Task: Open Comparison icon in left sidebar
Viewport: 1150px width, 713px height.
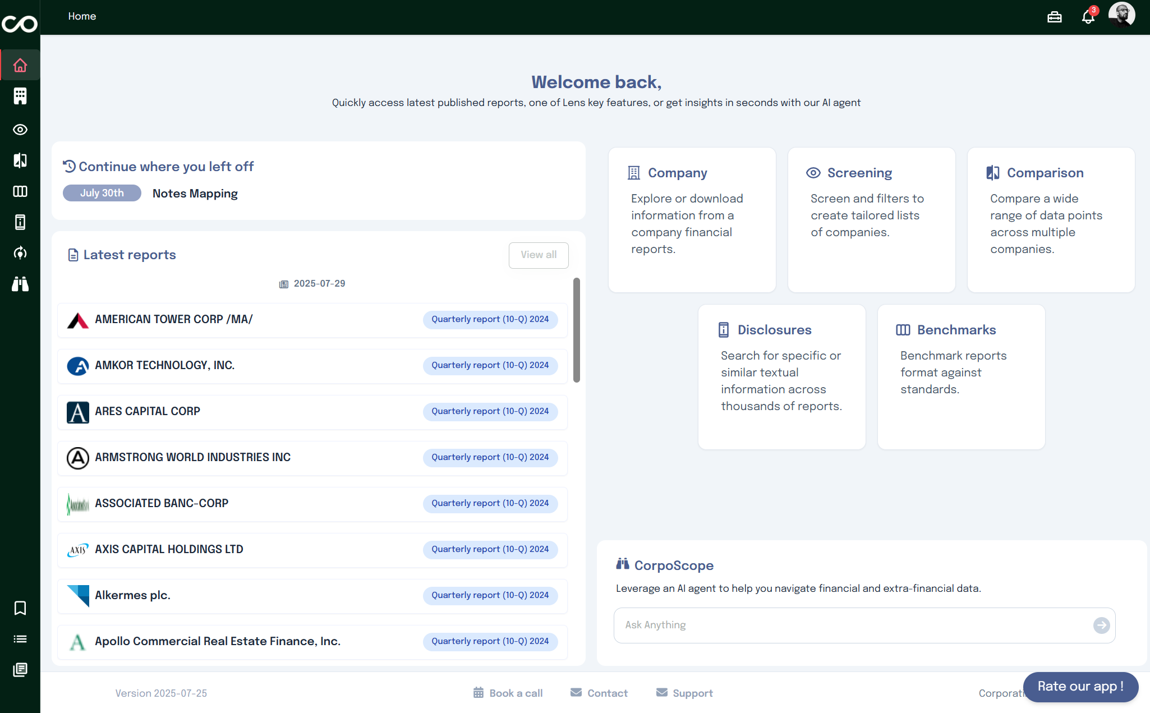Action: pos(20,160)
